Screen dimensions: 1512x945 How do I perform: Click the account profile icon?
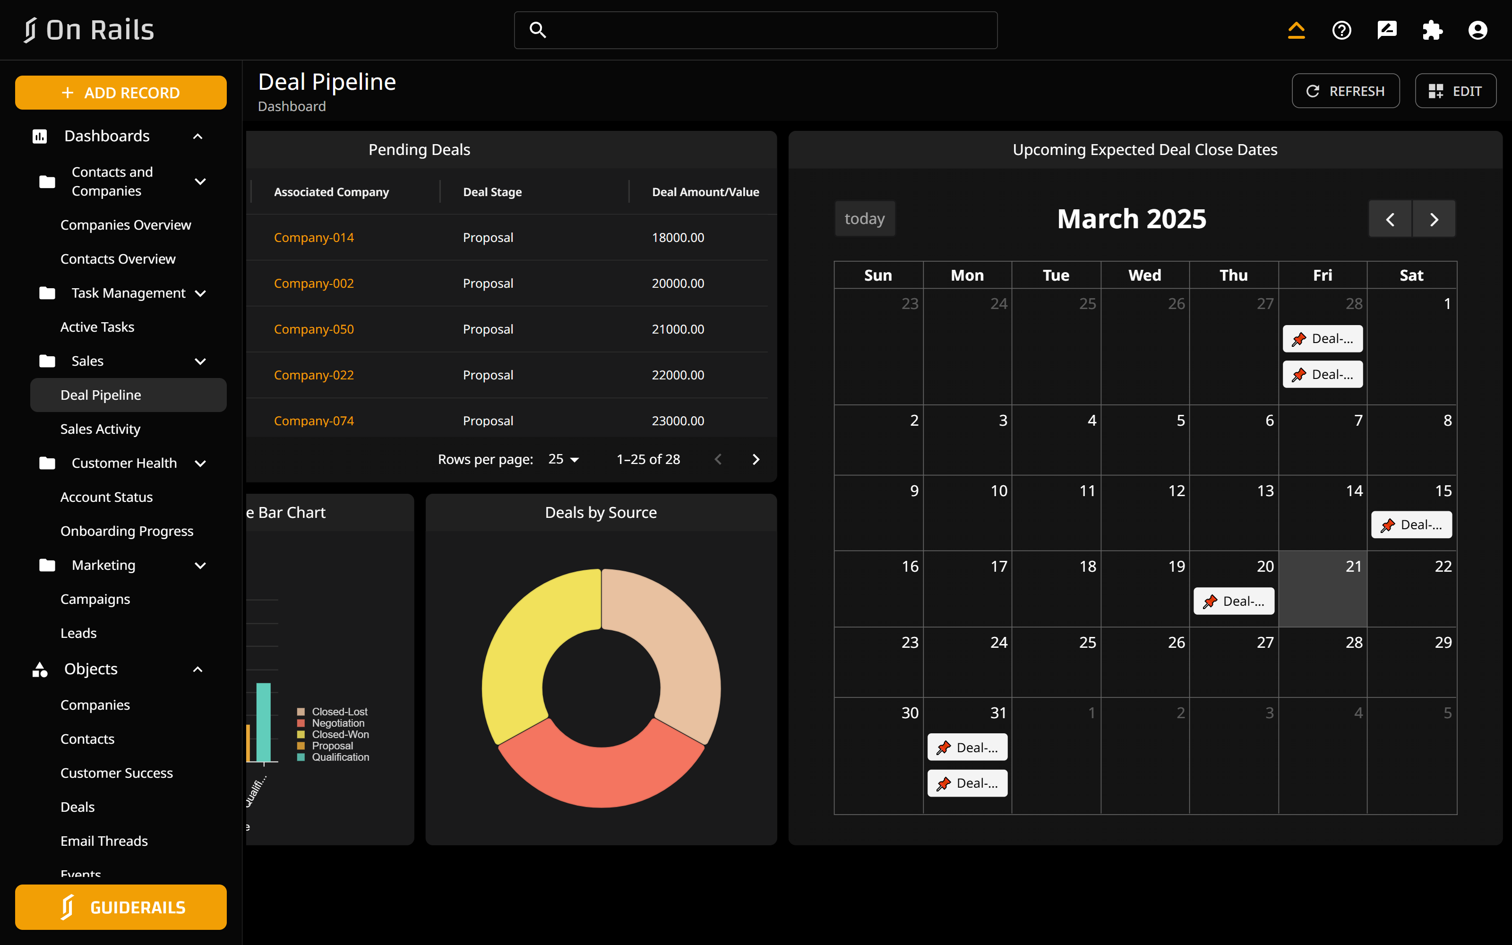(1478, 30)
